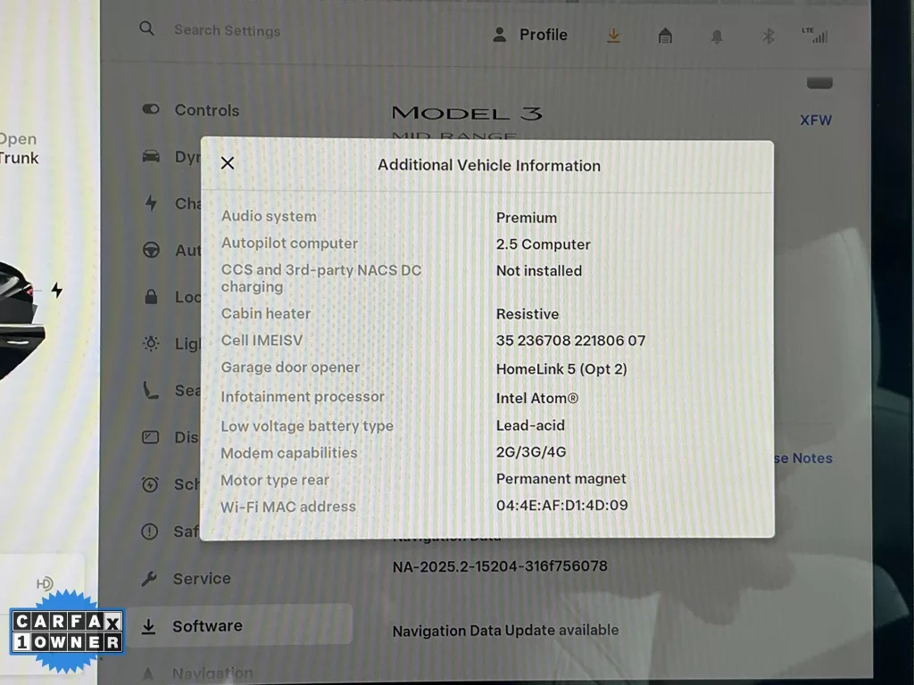Viewport: 914px width, 685px height.
Task: Tap the notifications bell icon
Action: (x=716, y=37)
